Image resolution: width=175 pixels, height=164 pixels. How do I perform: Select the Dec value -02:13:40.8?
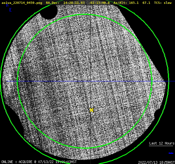click(x=99, y=3)
